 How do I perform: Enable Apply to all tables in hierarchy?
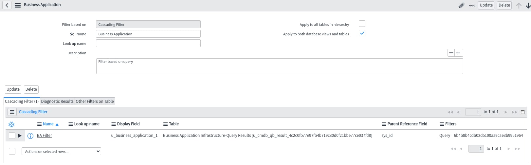[x=362, y=24]
